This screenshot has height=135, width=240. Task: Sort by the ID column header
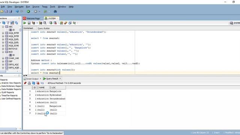click(34, 87)
